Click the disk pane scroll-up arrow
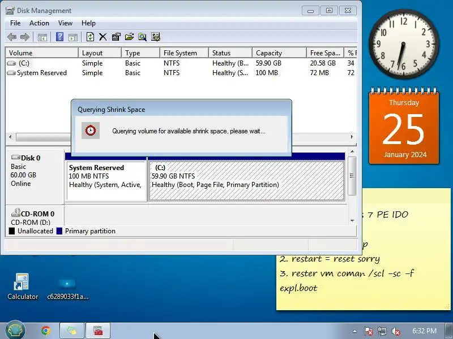This screenshot has width=453, height=339. click(x=352, y=151)
